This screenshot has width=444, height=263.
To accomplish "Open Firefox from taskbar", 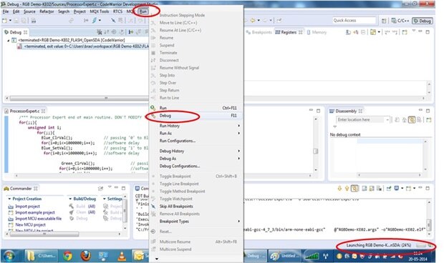I will pos(85,256).
